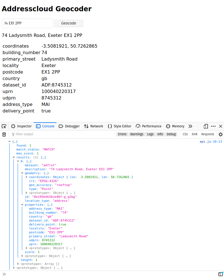This screenshot has height=279, width=224.
Task: Click the geo_accuracy "rooftop" value
Action: click(x=63, y=185)
